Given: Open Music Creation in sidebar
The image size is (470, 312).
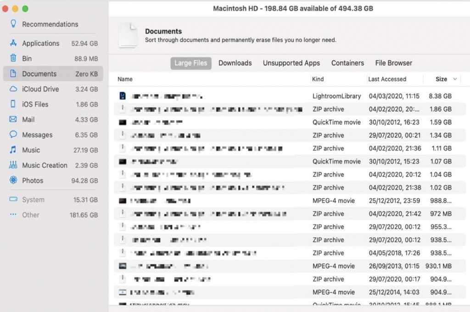Looking at the screenshot, I should click(x=45, y=165).
